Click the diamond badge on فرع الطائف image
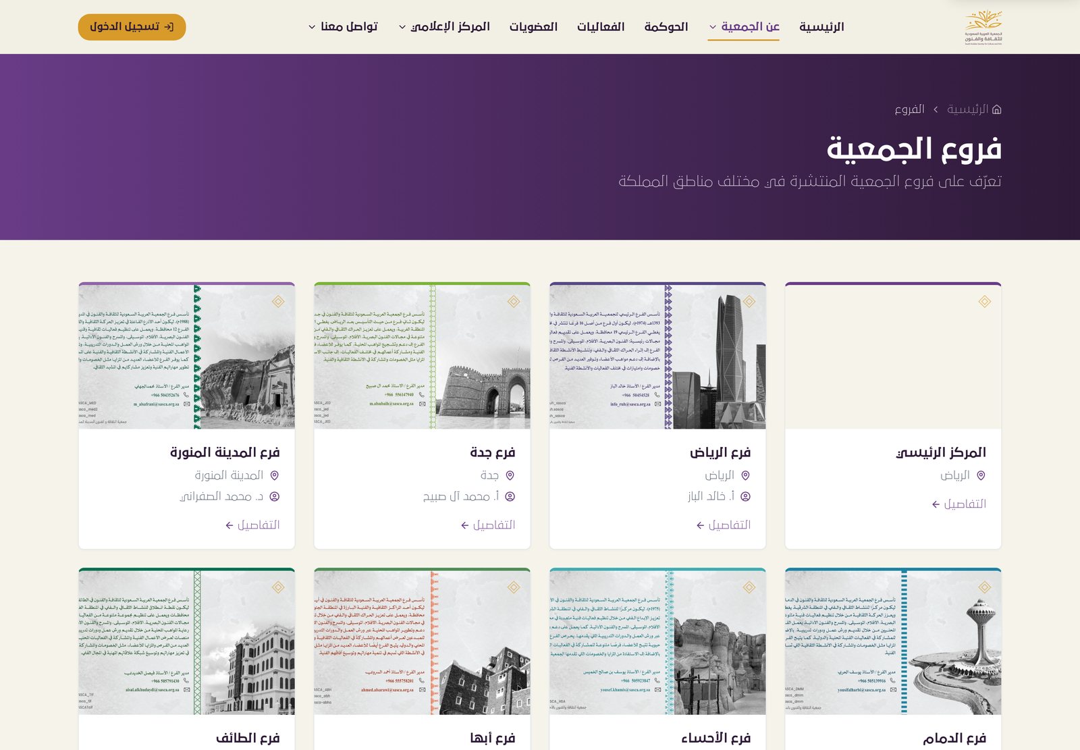The image size is (1080, 750). point(278,587)
